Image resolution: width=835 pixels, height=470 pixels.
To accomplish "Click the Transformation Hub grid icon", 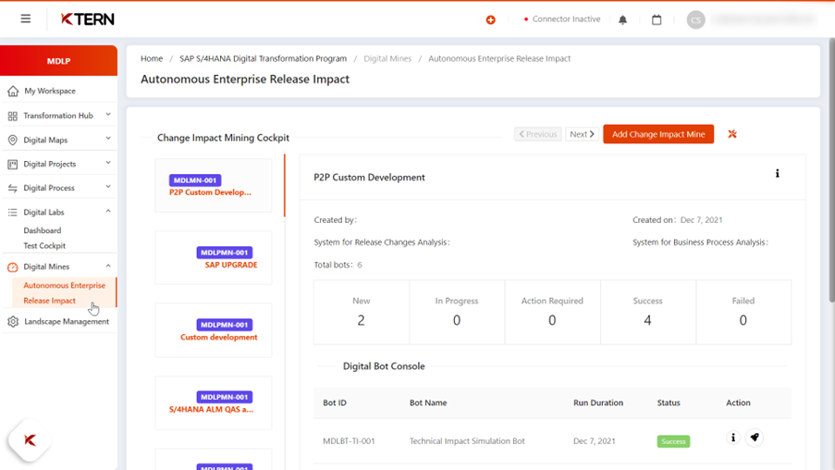I will tap(13, 116).
